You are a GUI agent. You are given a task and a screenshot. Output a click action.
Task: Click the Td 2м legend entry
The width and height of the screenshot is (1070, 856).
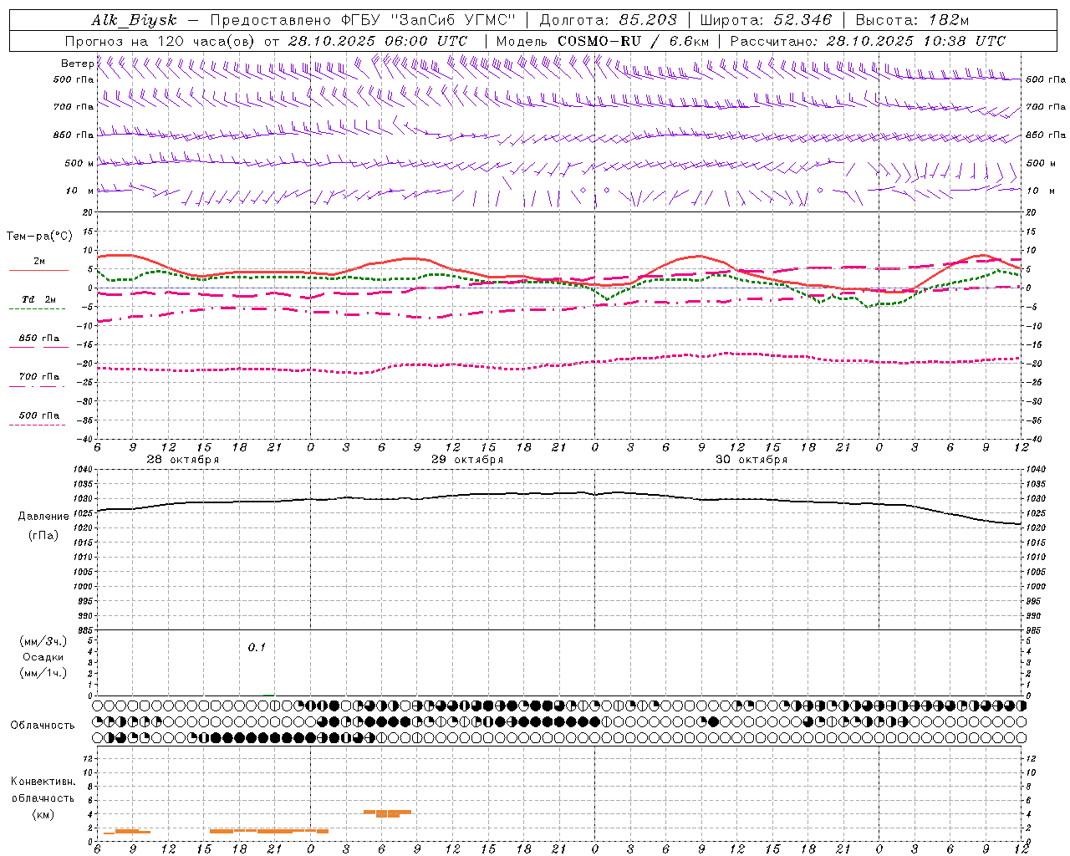click(x=39, y=299)
